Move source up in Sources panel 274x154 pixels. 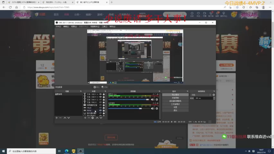(x=97, y=118)
